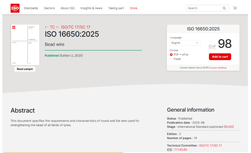The height and width of the screenshot is (153, 251).
Task: Follow the TC breadcrumb link
Action: tap(52, 27)
